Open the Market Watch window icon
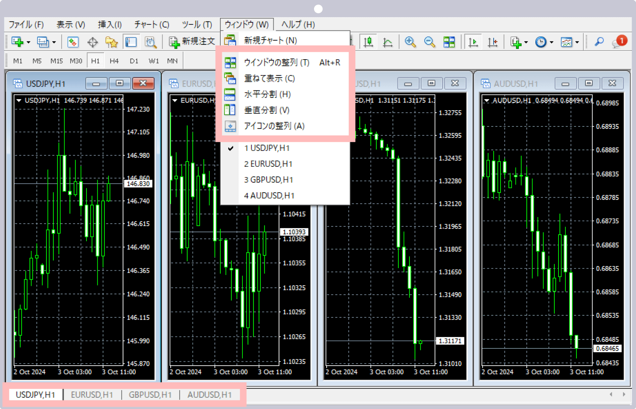Image resolution: width=636 pixels, height=409 pixels. (73, 42)
